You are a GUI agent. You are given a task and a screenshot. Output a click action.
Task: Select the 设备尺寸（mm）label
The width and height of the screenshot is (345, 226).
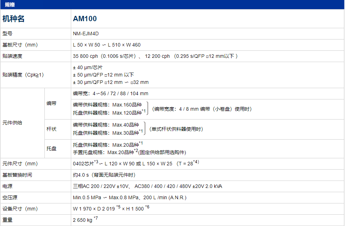coord(20,209)
